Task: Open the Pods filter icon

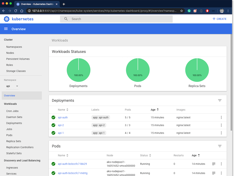Action: point(220,146)
